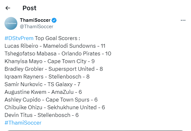
Task: Open the three-dot more options menu
Action: [183, 20]
